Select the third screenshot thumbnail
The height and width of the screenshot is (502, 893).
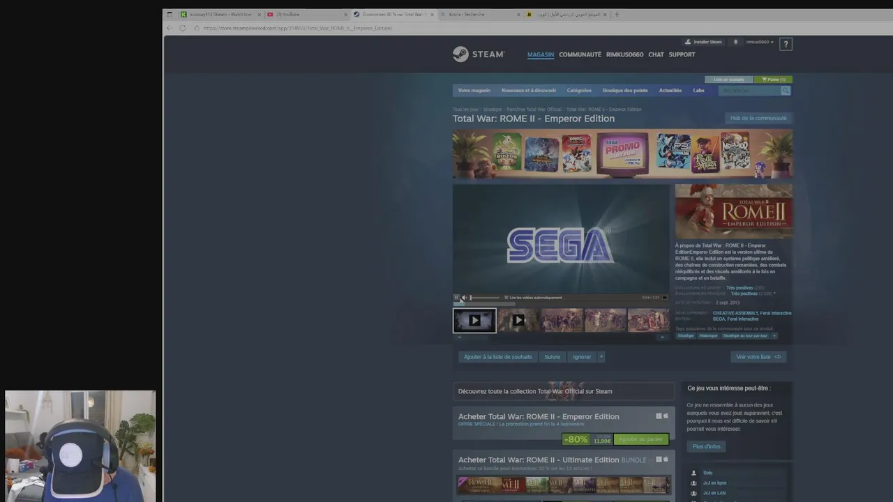pyautogui.click(x=562, y=320)
